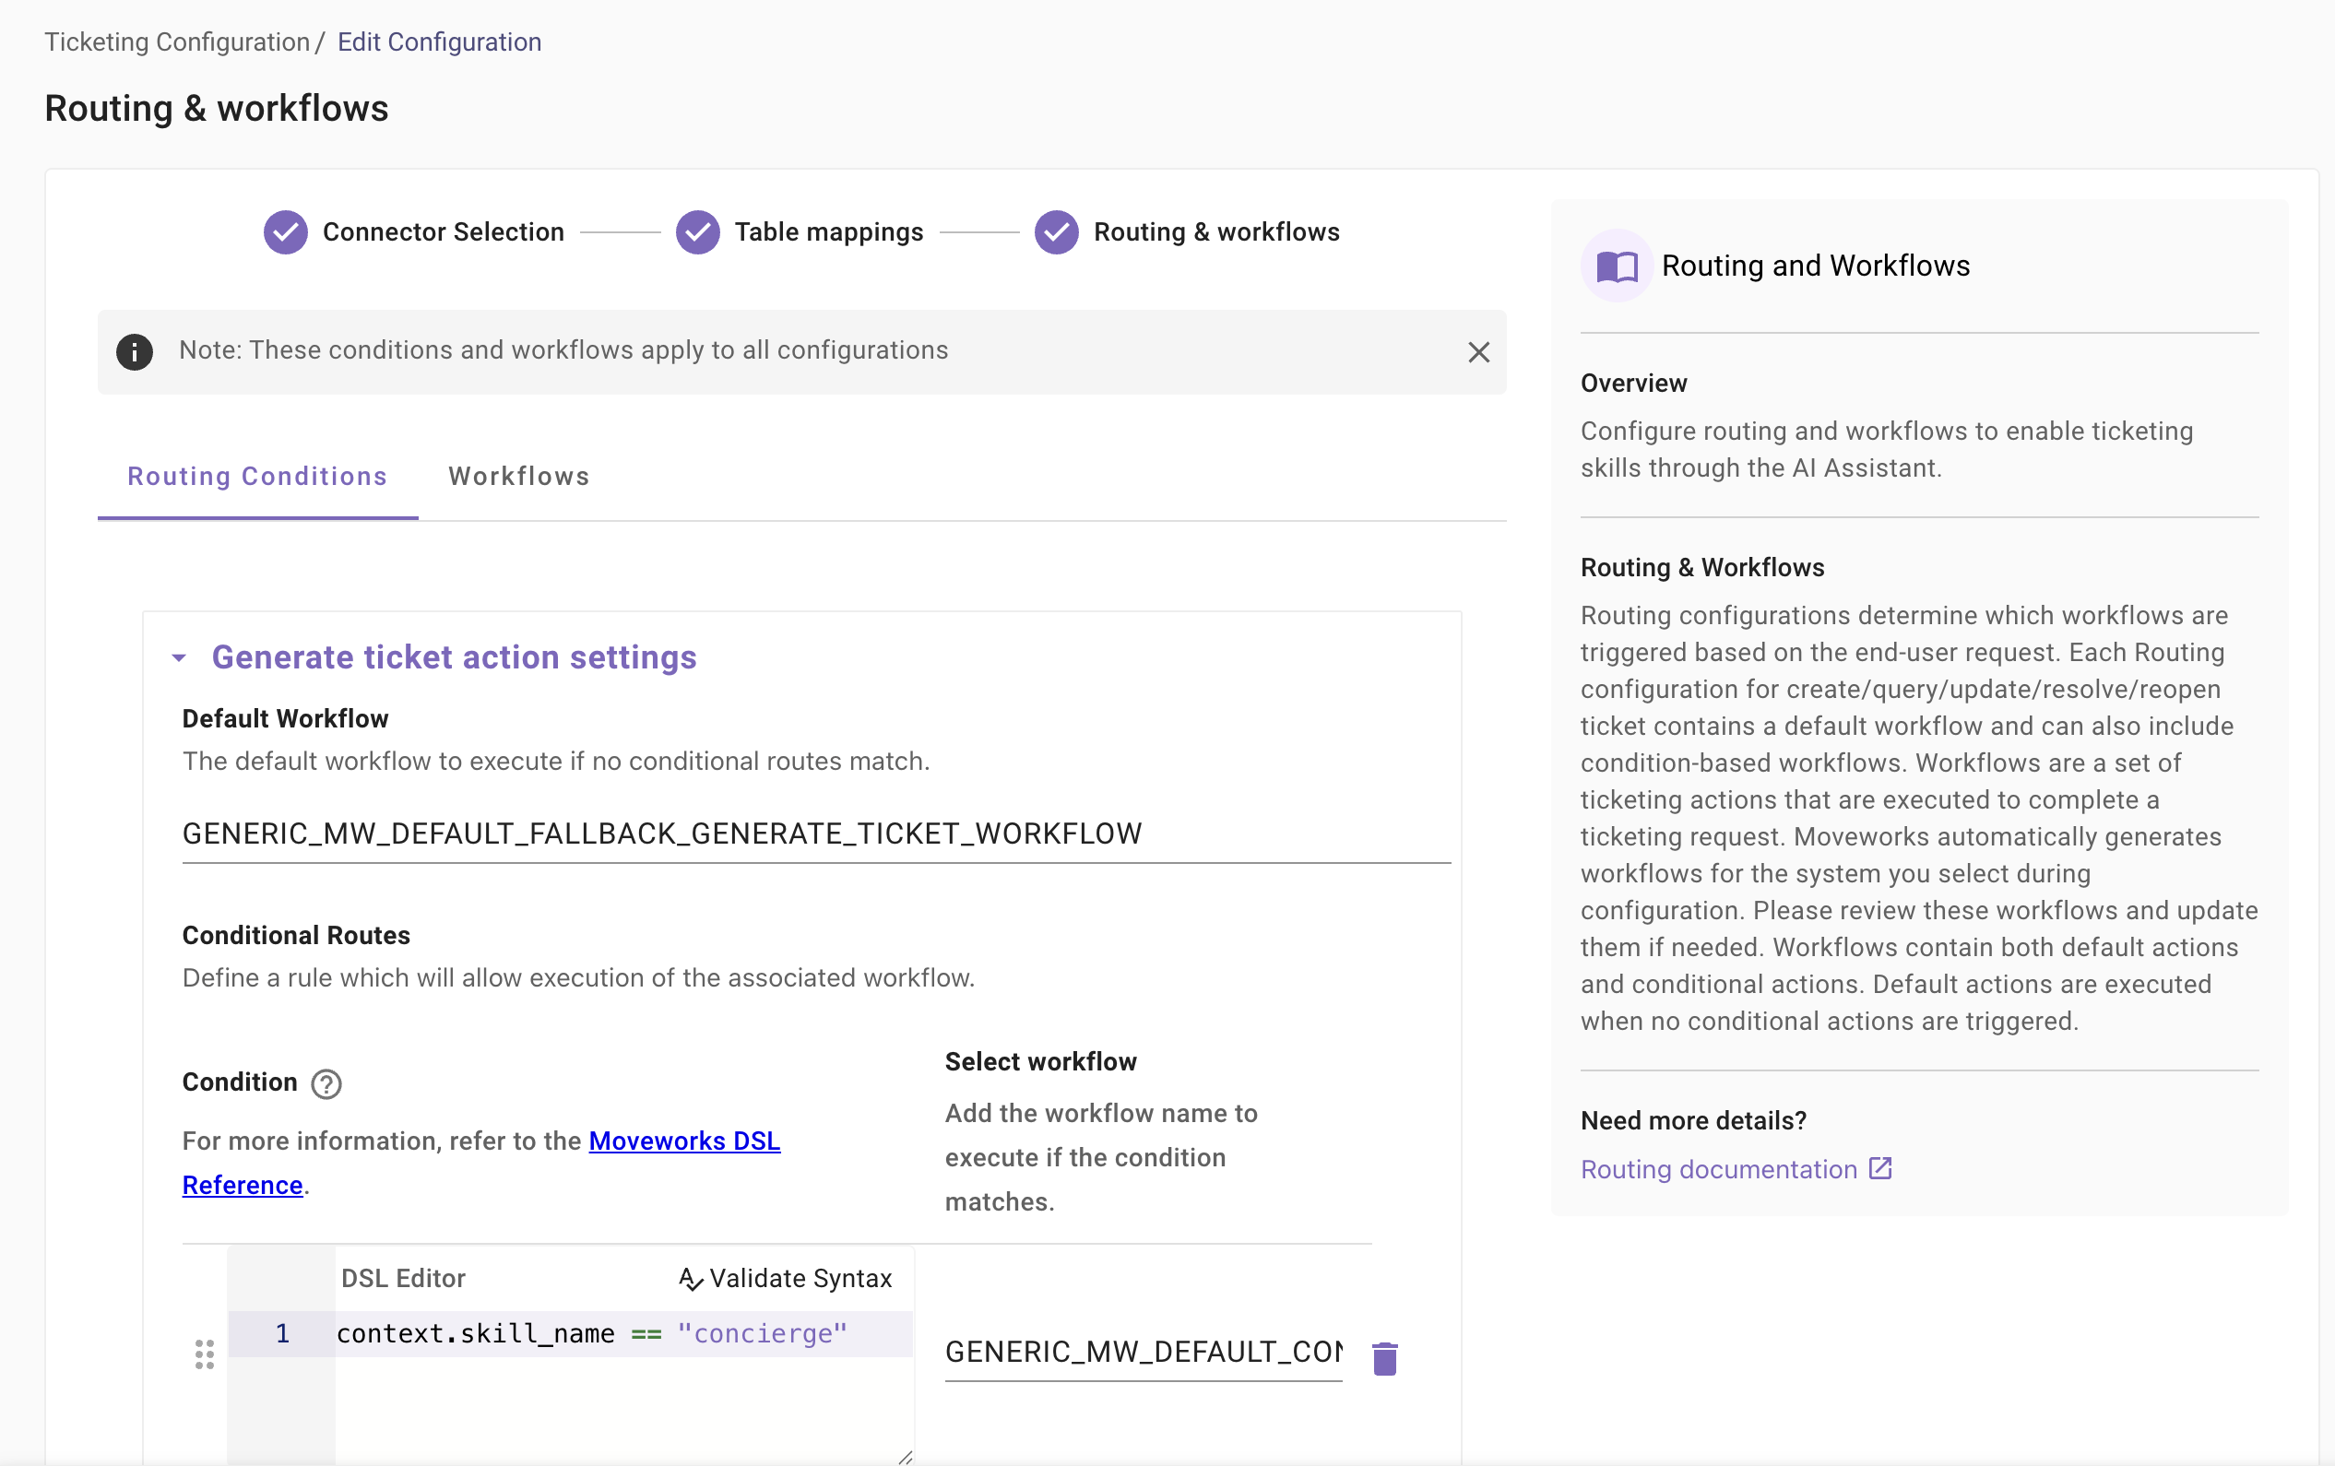Click the GENERIC_MW_DEFAULT_CON workflow name field
Viewport: 2335px width, 1466px height.
pyautogui.click(x=1143, y=1351)
